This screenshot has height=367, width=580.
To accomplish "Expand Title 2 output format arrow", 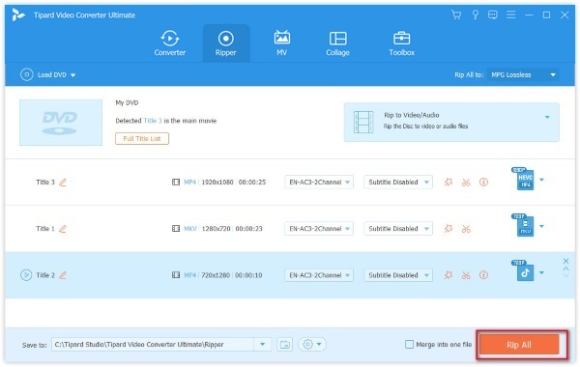I will pos(542,273).
